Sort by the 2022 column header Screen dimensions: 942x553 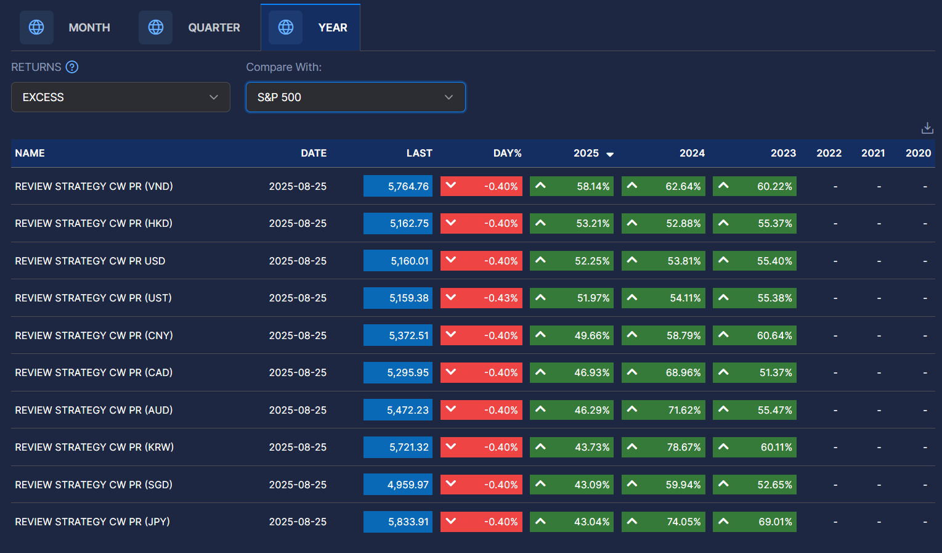click(829, 153)
